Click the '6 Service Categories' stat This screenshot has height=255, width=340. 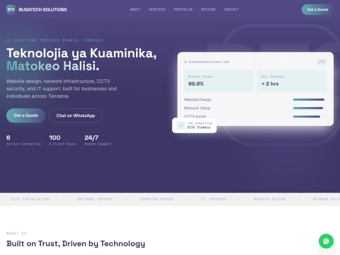pos(23,140)
